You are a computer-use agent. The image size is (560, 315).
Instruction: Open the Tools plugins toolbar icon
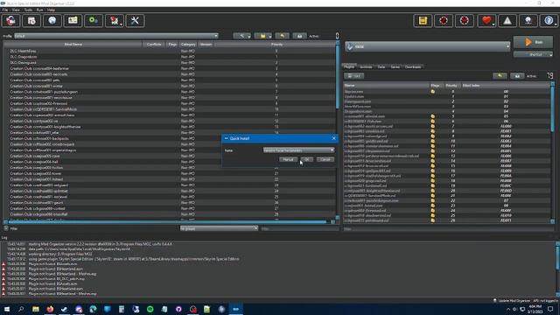point(115,21)
